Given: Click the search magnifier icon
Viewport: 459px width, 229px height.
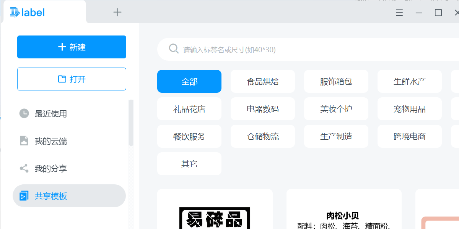Looking at the screenshot, I should (174, 49).
